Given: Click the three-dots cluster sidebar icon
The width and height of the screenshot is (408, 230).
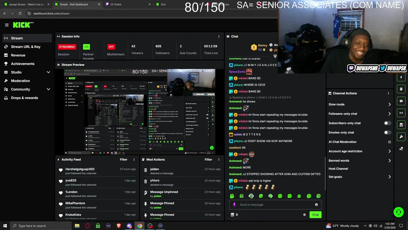Looking at the screenshot, I should point(401,149).
